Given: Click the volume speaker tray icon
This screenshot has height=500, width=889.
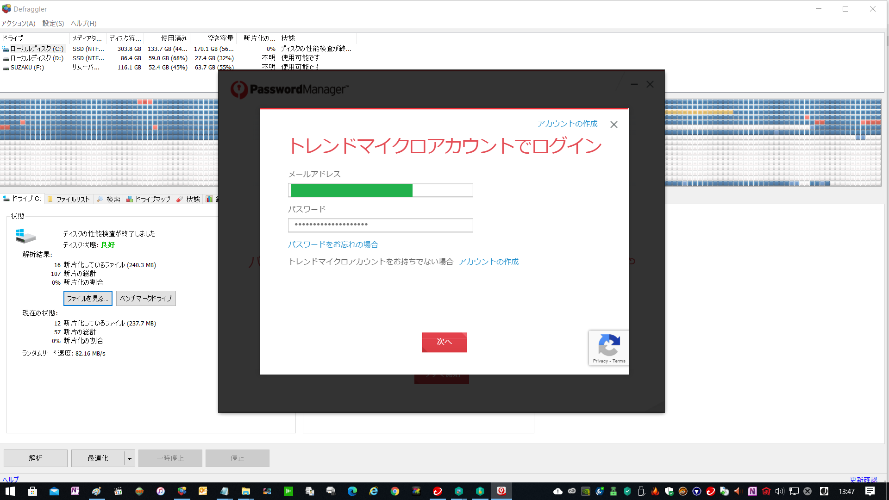Looking at the screenshot, I should 780,491.
